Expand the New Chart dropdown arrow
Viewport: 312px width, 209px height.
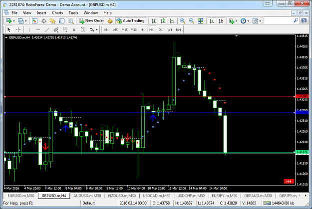14,21
